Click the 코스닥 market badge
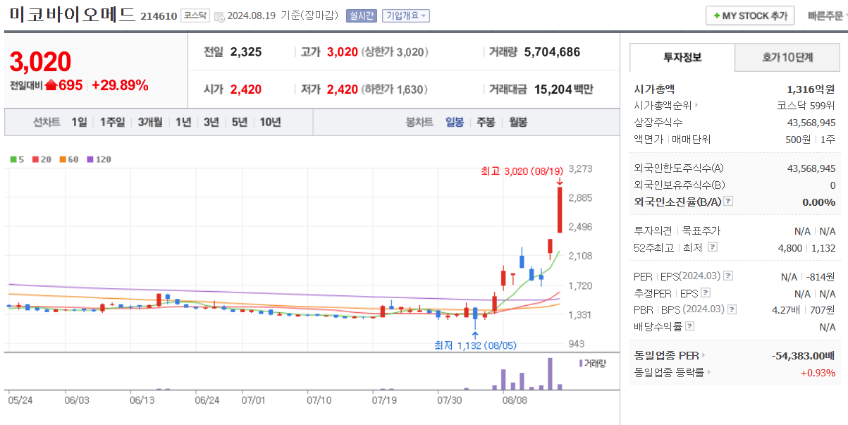Image resolution: width=848 pixels, height=425 pixels. coord(195,16)
